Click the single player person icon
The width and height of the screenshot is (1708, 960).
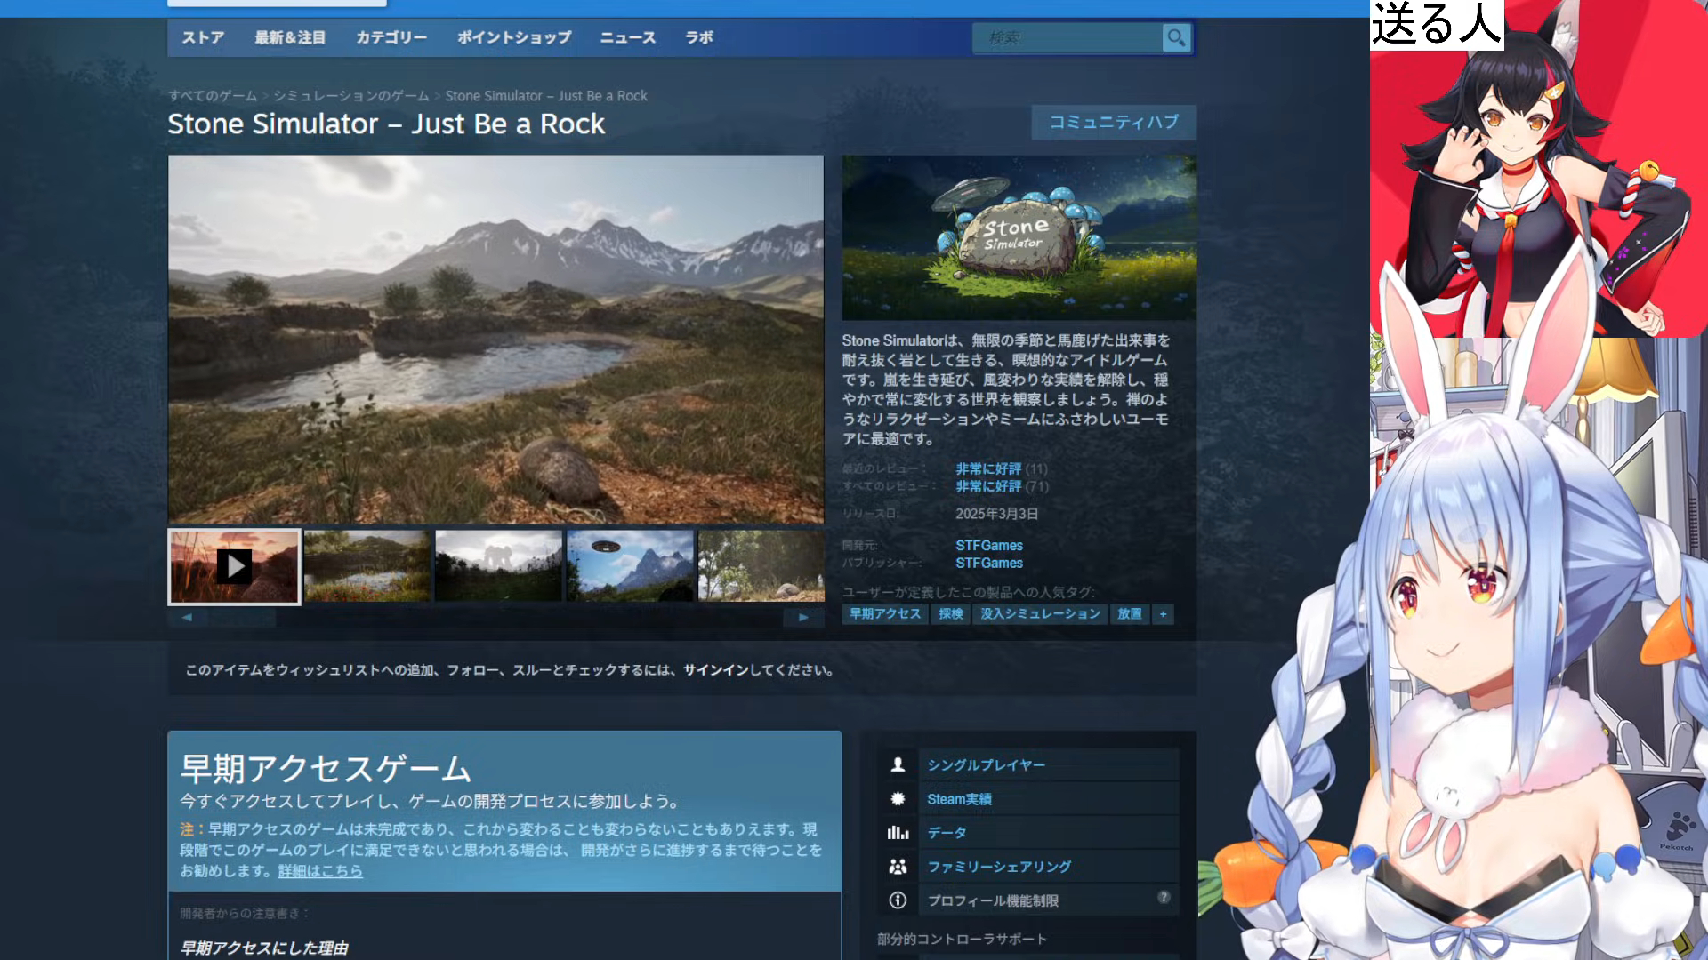click(898, 765)
